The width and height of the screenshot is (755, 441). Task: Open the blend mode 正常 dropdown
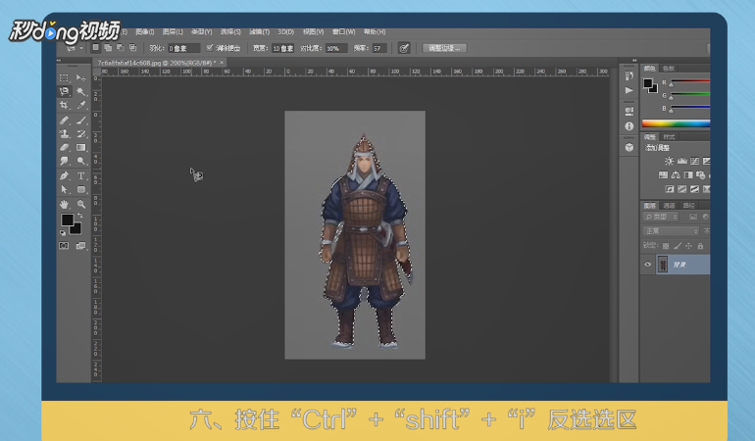click(x=671, y=231)
